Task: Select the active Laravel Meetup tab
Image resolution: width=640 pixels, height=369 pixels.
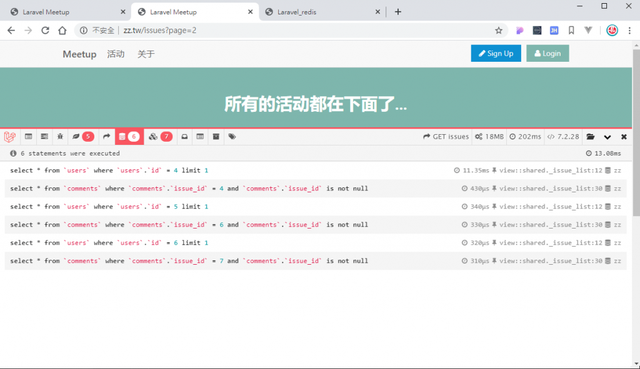Action: pos(195,12)
